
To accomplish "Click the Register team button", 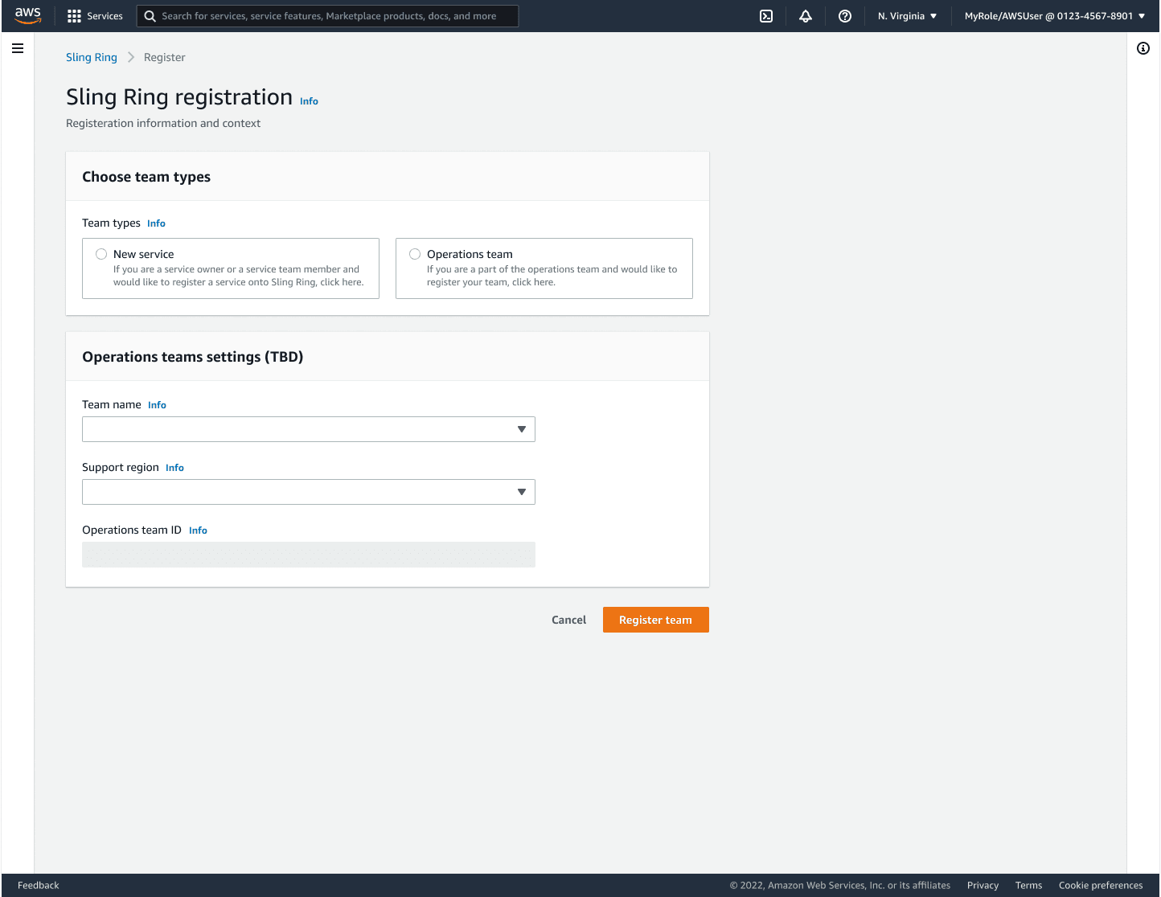I will tap(656, 620).
